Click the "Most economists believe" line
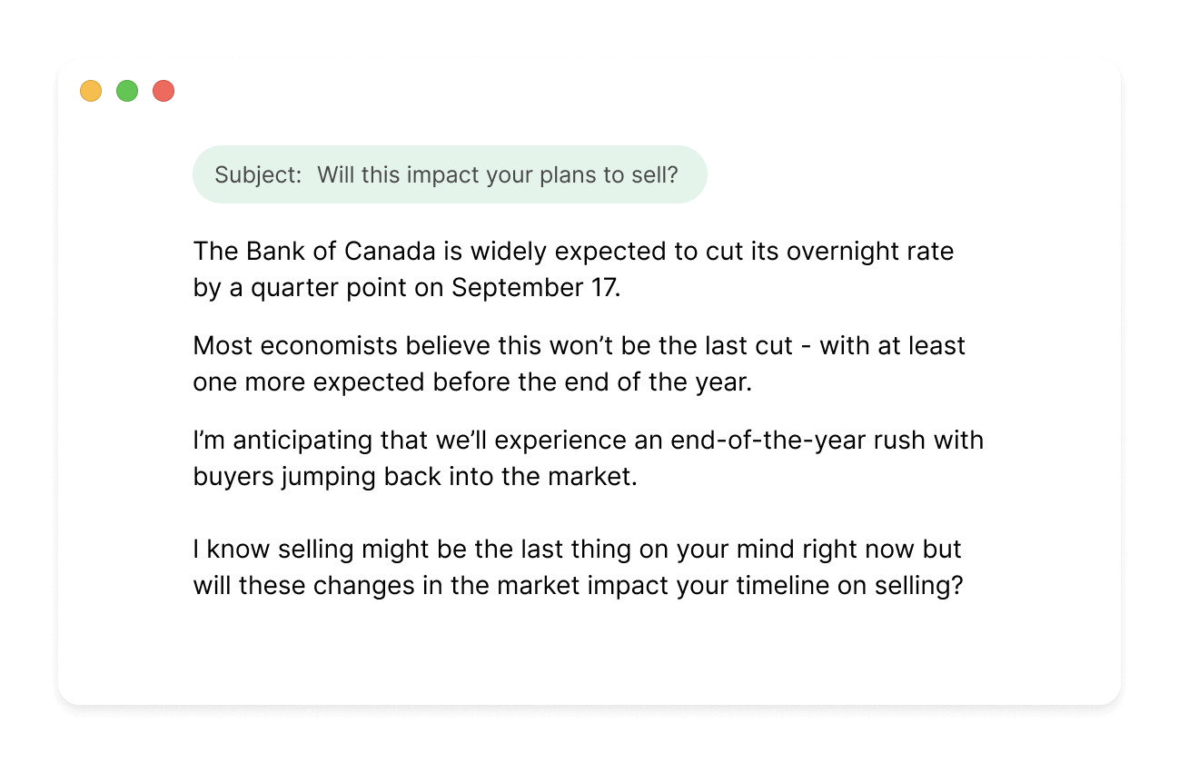Image resolution: width=1179 pixels, height=763 pixels. (345, 345)
